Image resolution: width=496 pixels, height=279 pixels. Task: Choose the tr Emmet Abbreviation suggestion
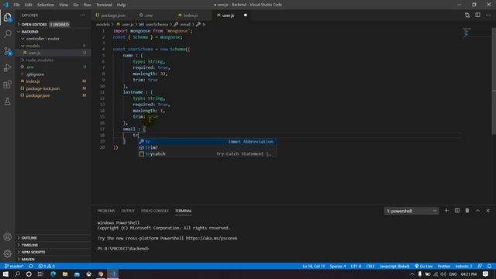207,142
